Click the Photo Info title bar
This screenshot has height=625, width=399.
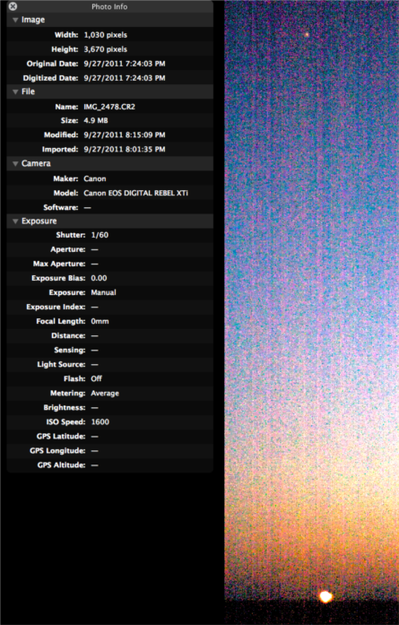click(109, 6)
